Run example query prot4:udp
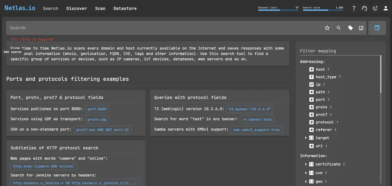Viewport: 392px width, 186px height. pyautogui.click(x=97, y=120)
